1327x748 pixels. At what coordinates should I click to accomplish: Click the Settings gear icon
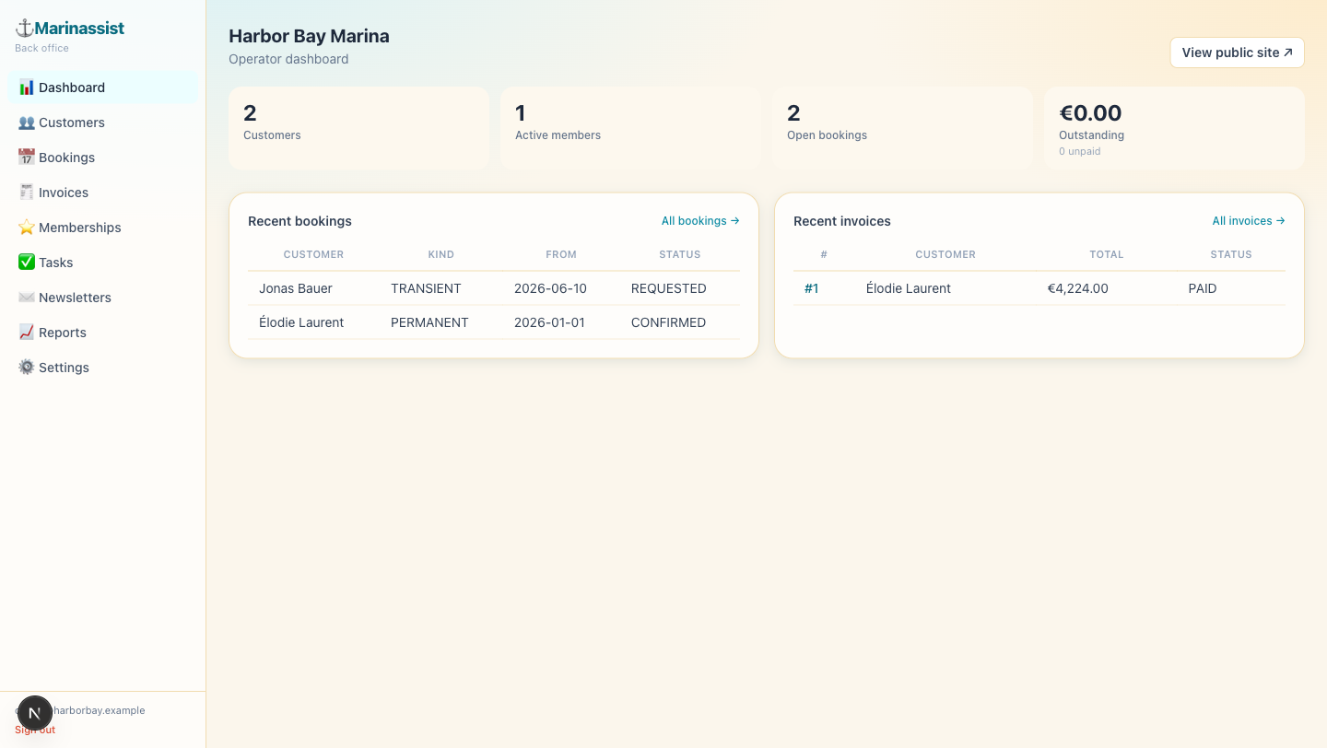27,368
